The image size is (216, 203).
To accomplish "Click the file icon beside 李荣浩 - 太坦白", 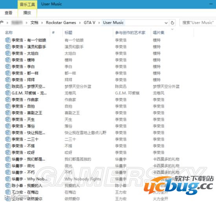I will [x=8, y=53].
